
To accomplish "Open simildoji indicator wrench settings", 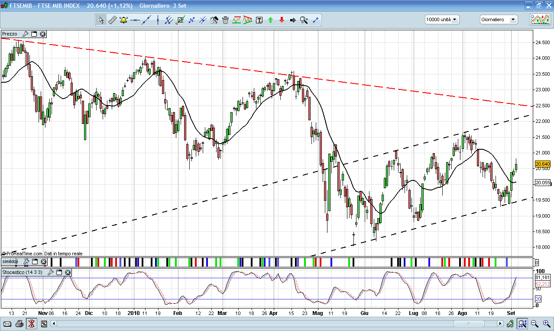I will pyautogui.click(x=26, y=262).
